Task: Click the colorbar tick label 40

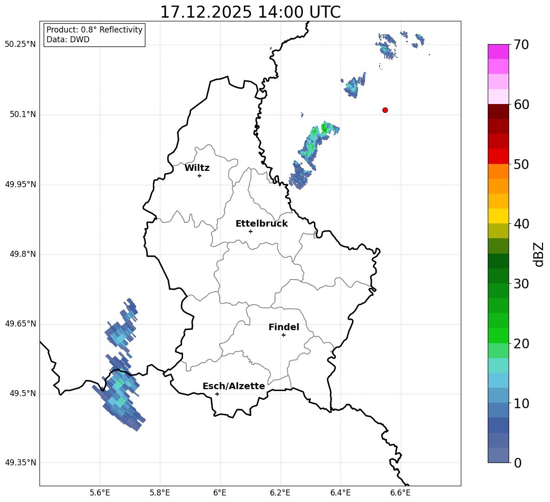Action: click(x=521, y=224)
